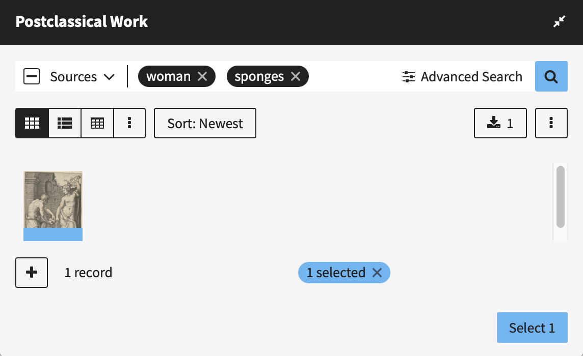This screenshot has height=356, width=583.
Task: Run search with magnifier button
Action: [x=551, y=77]
